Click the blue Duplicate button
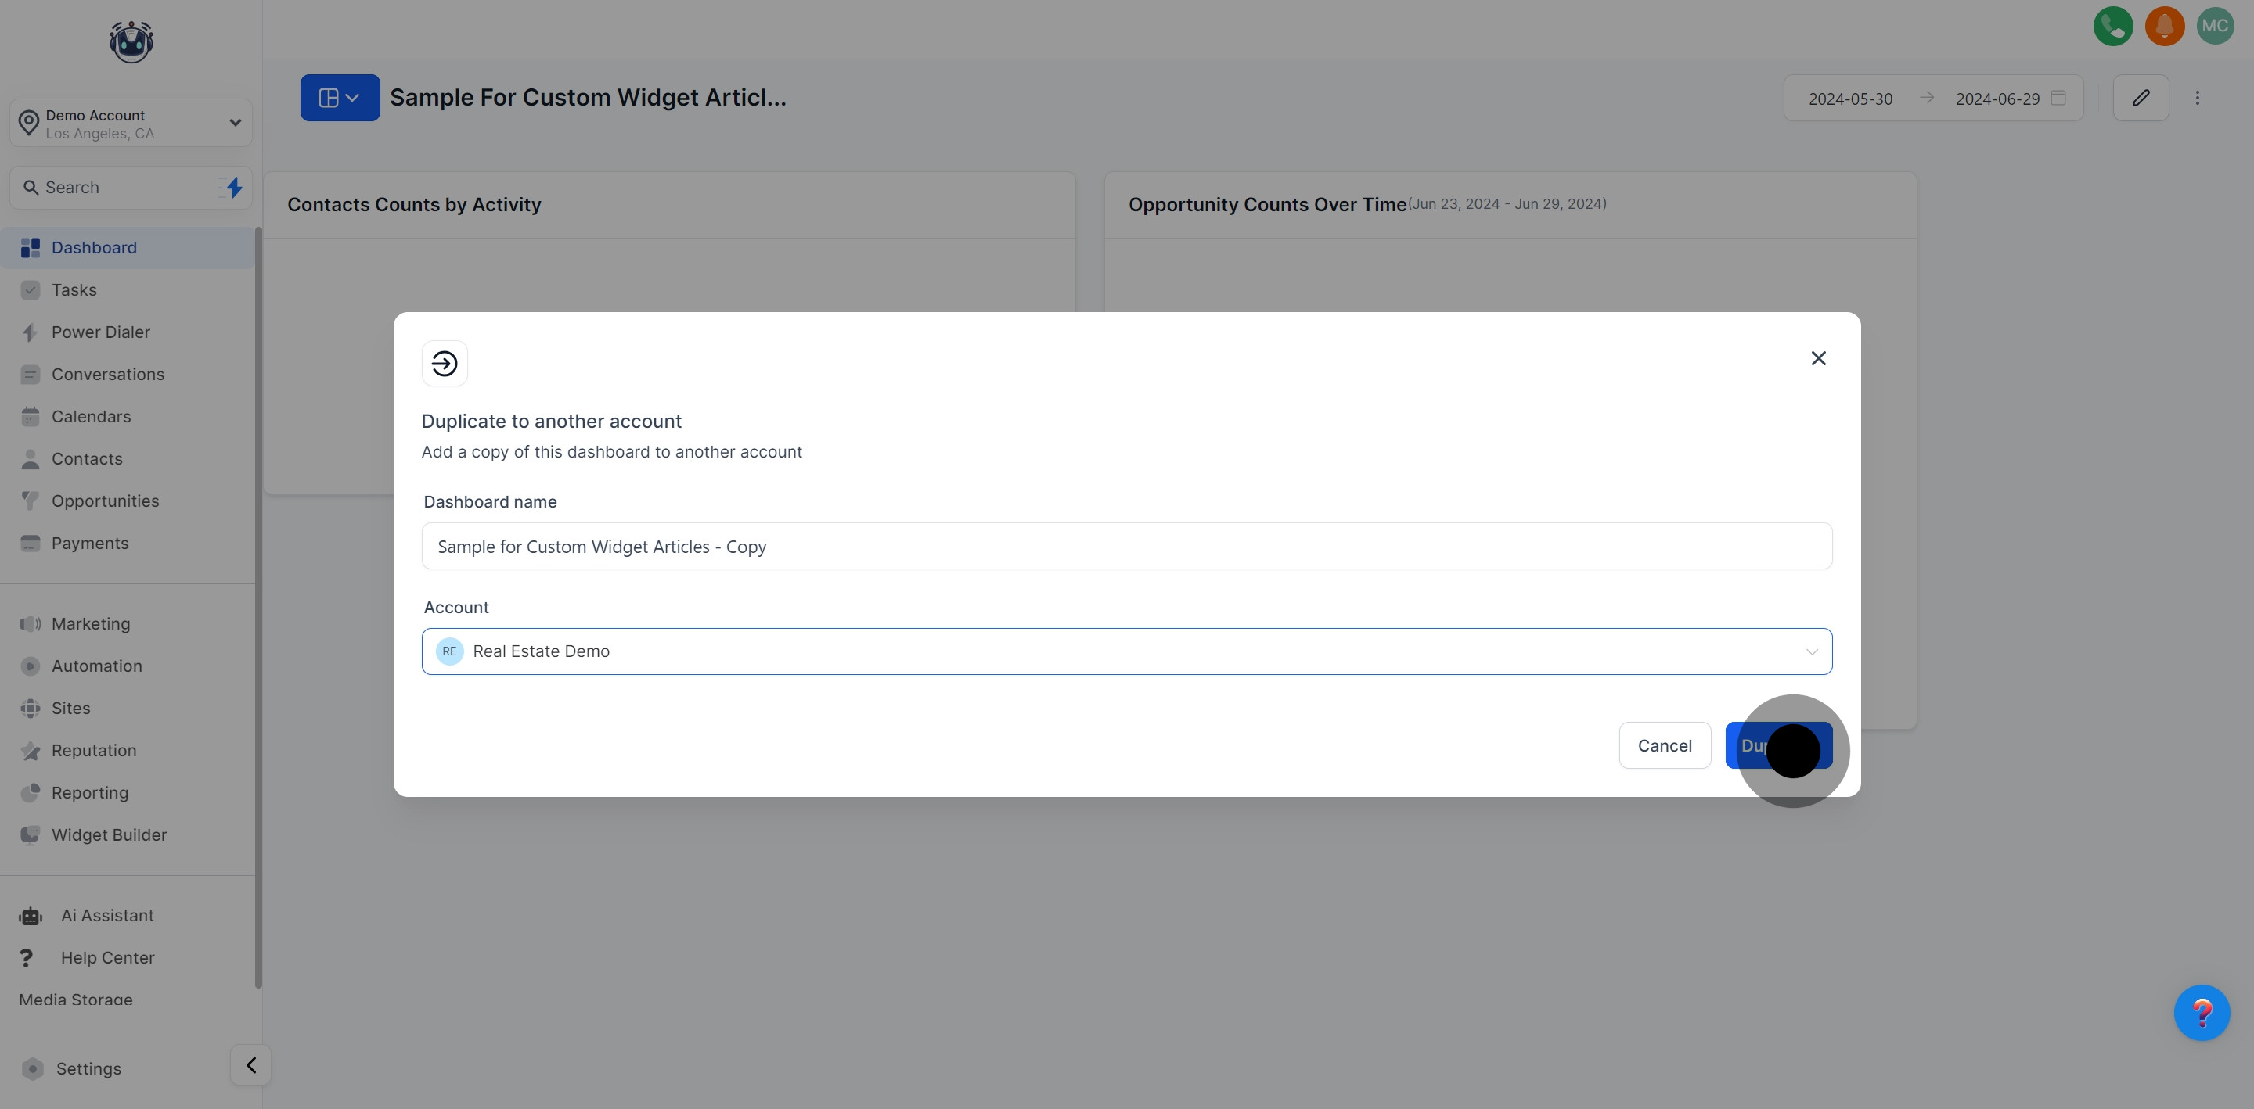The width and height of the screenshot is (2254, 1109). click(x=1778, y=746)
